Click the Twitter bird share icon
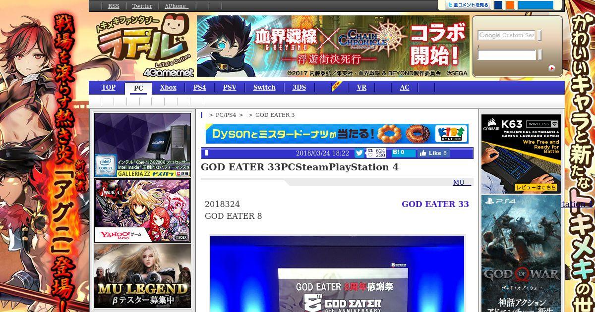595x312 pixels. tap(359, 153)
